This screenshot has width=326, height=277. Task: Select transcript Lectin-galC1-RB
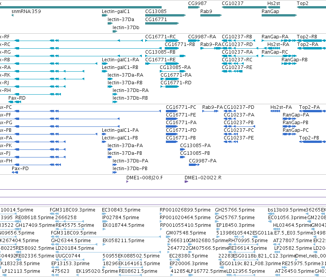click(x=105, y=71)
